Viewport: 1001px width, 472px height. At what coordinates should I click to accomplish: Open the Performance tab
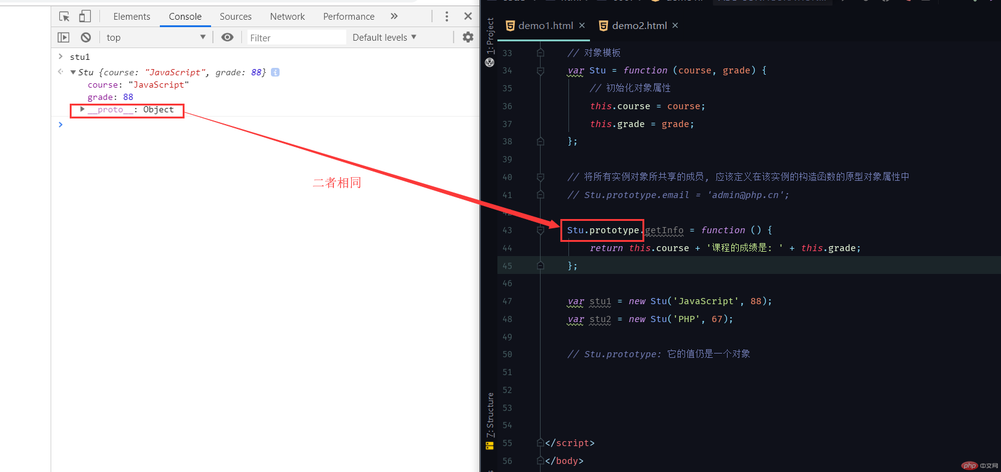point(349,17)
